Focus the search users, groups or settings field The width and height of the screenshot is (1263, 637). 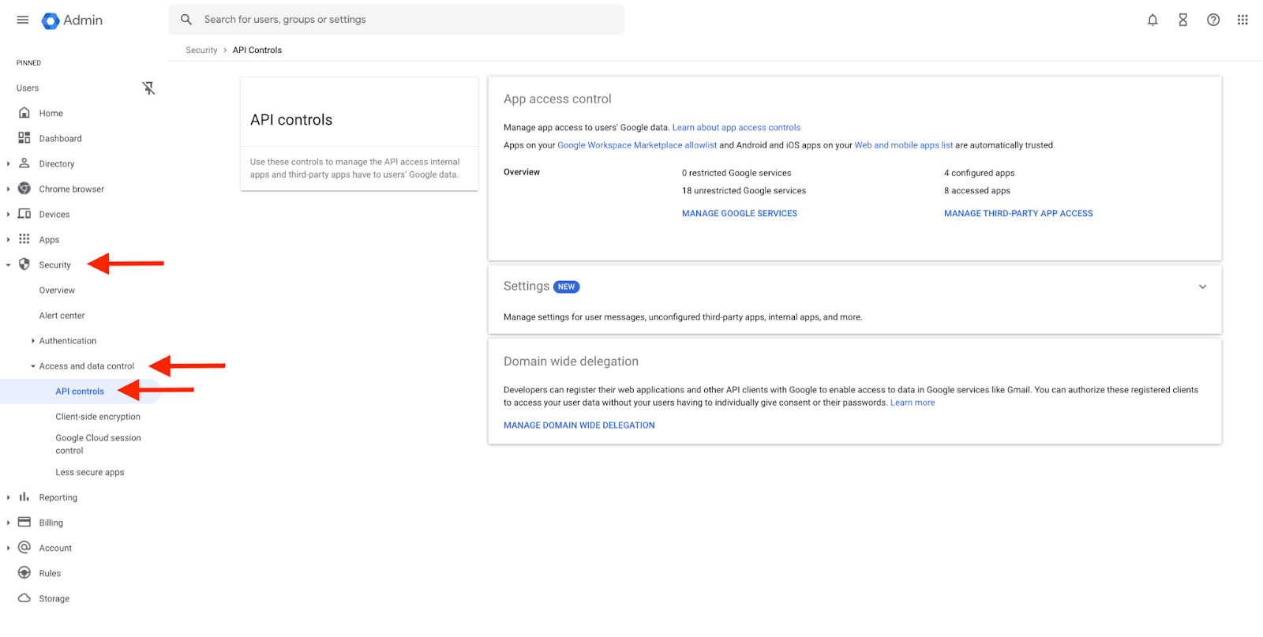396,20
